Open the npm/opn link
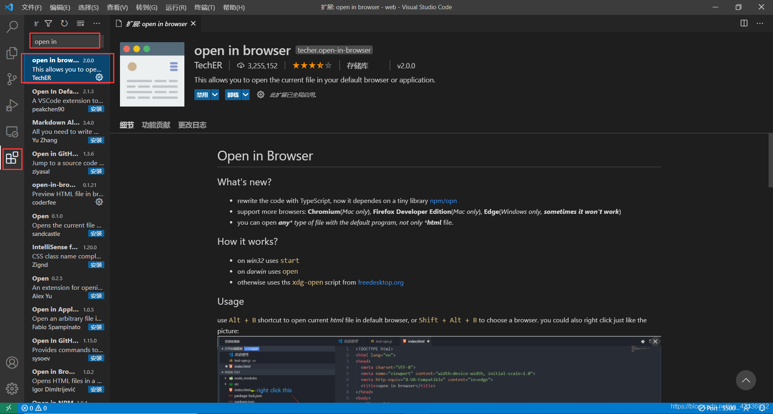Screen dimensions: 773x414 [443, 201]
